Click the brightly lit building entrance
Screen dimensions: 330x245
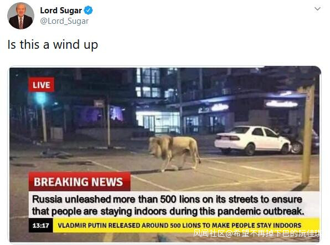(x=158, y=122)
